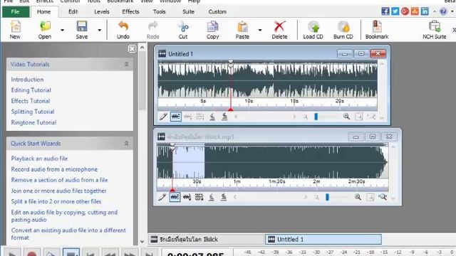
Task: Switch to the Edit ribbon tab
Action: [x=73, y=11]
